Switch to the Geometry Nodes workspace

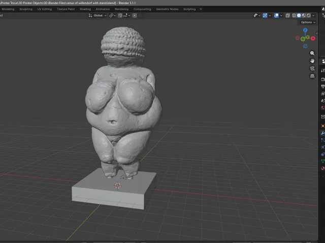click(167, 9)
